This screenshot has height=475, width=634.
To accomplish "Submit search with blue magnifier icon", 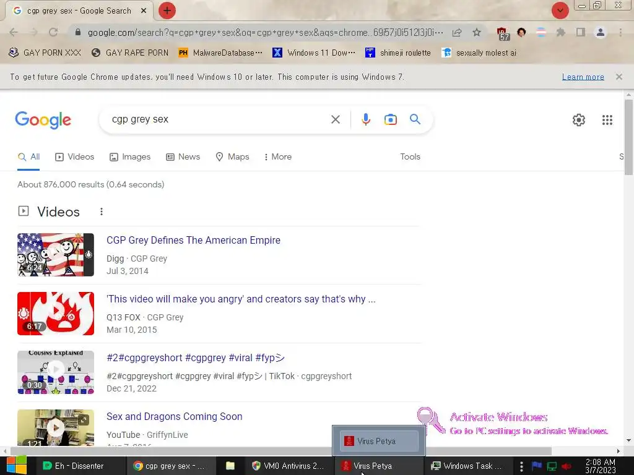I will (x=415, y=119).
